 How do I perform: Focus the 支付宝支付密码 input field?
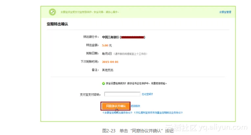(x=122, y=94)
